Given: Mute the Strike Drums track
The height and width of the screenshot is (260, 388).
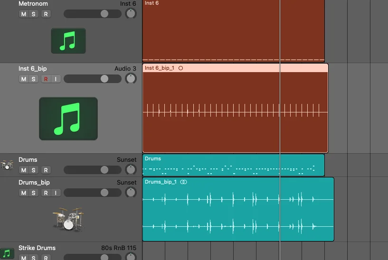Looking at the screenshot, I should pos(24,257).
